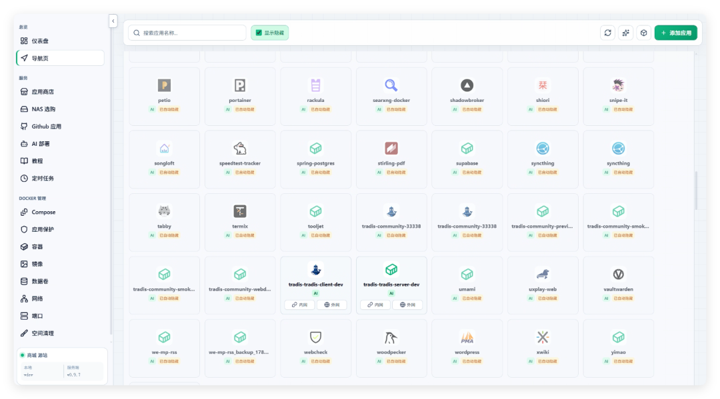Click the sparkle magic icon in toolbar

coord(626,33)
